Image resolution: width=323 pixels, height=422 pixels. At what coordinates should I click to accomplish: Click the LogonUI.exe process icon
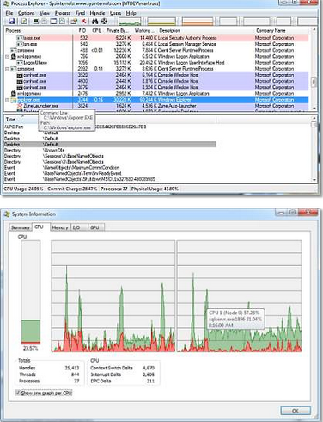20,63
